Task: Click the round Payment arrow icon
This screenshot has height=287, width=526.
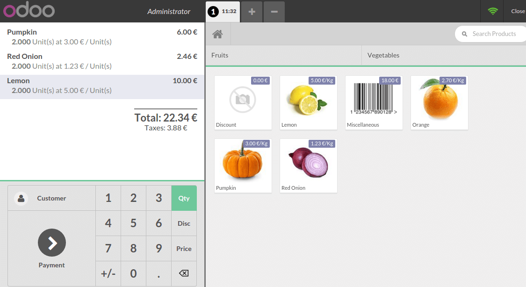Action: click(51, 243)
